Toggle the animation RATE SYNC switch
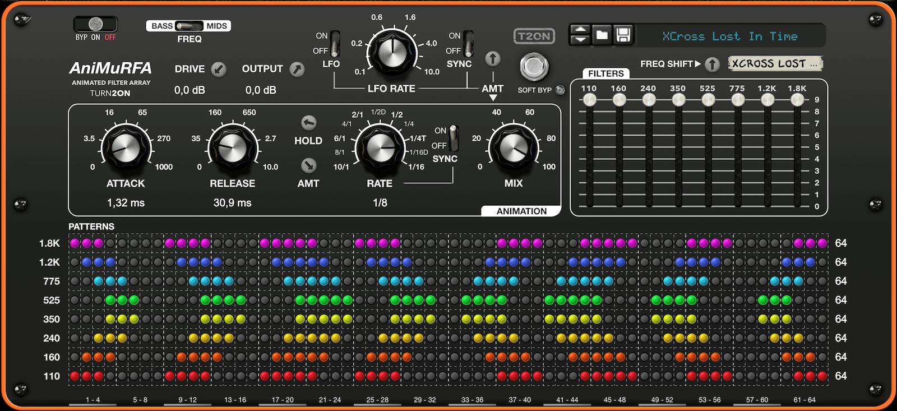Screen dimensions: 897x411 click(453, 138)
